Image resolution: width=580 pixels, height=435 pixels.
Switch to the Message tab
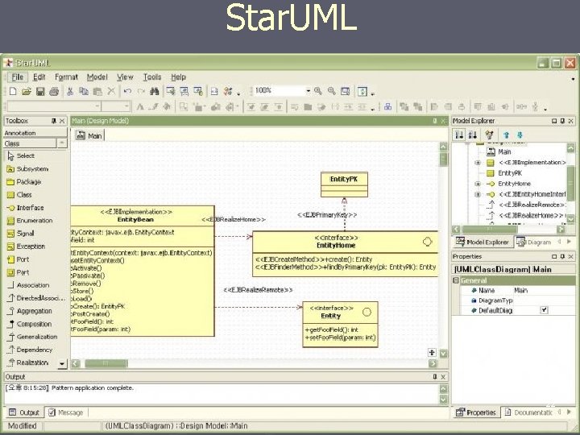click(66, 412)
